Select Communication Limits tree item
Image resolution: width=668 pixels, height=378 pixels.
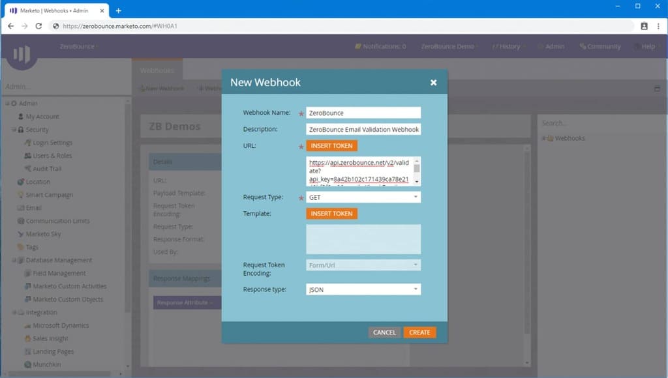[x=57, y=221]
